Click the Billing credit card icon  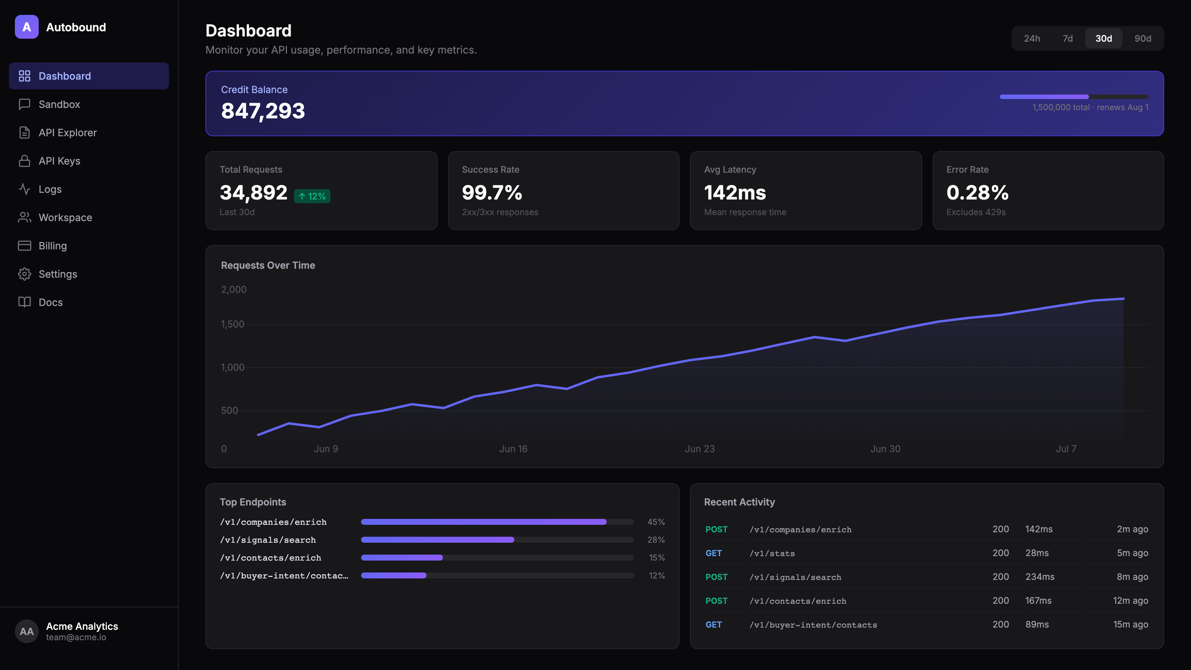click(x=25, y=246)
